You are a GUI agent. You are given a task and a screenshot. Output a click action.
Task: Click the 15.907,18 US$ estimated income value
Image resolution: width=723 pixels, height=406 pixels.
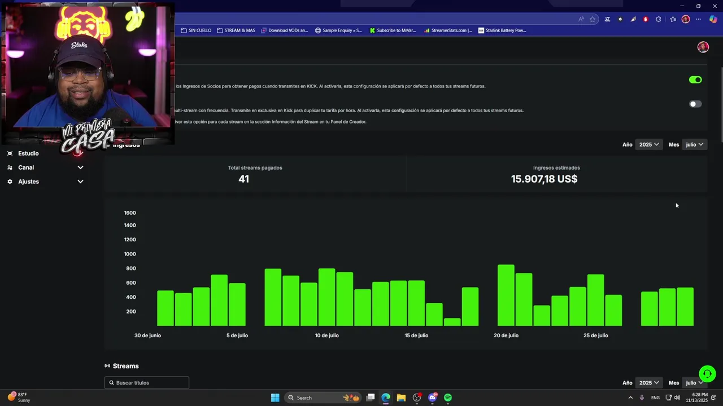[x=545, y=179]
